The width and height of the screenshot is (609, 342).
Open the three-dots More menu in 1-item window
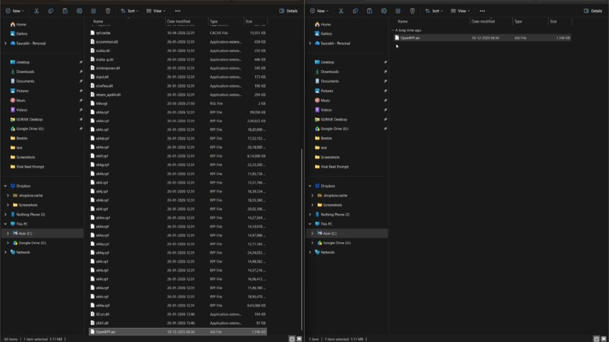[x=482, y=11]
